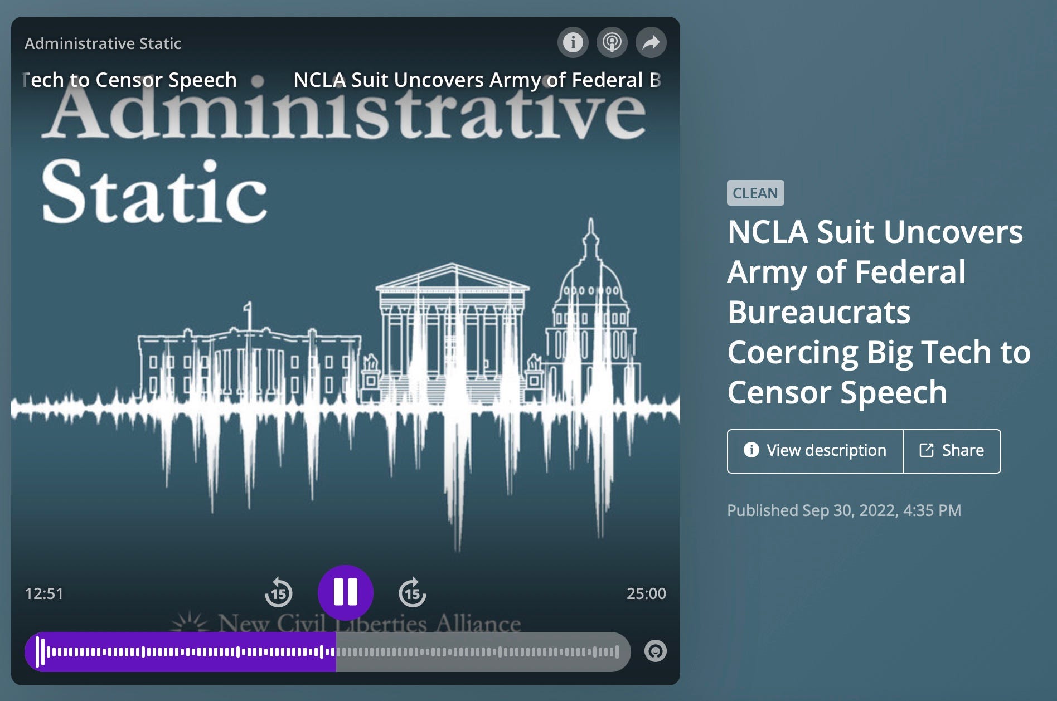Click the Administrative Static show title

(103, 43)
